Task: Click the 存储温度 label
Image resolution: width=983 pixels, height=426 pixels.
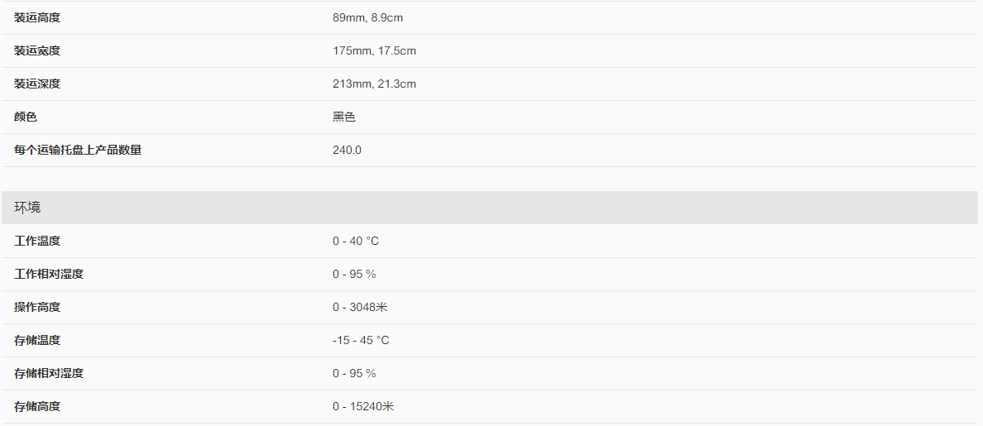Action: (37, 340)
